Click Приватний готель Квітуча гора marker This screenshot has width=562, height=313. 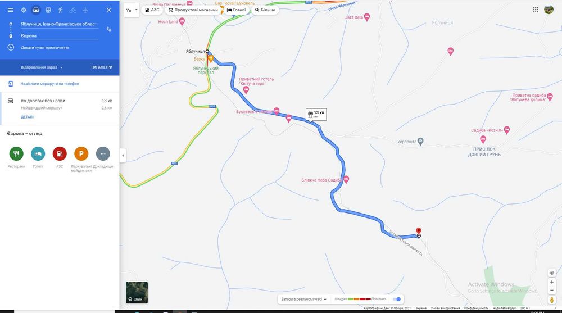246,90
